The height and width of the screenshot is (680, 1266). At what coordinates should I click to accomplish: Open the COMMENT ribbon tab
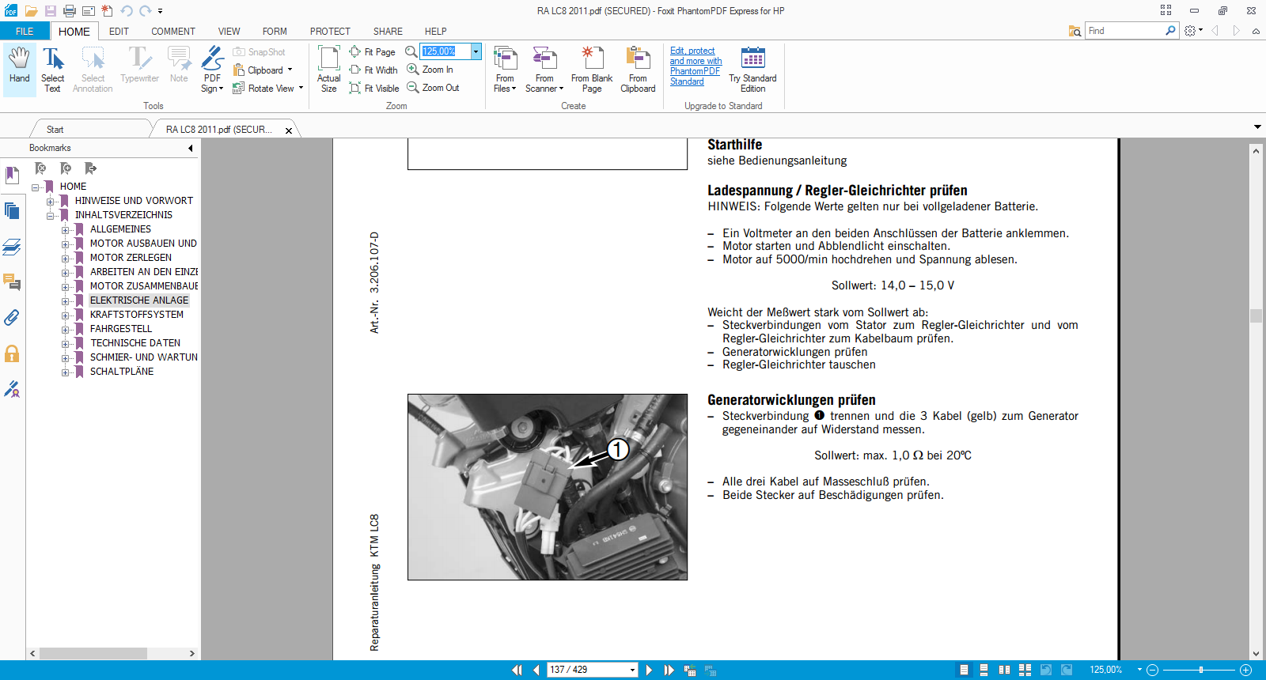[172, 32]
